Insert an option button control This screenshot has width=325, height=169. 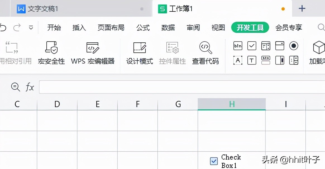point(293,46)
